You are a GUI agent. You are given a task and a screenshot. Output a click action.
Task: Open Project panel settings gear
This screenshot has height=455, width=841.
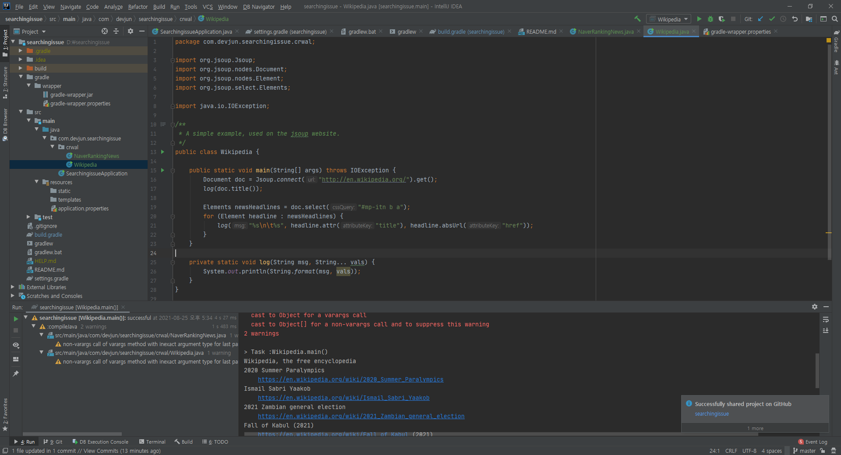point(131,31)
